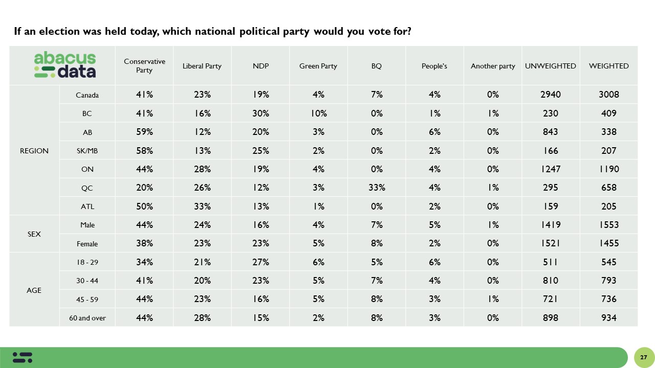Select the Liberal Party column header

tap(202, 66)
